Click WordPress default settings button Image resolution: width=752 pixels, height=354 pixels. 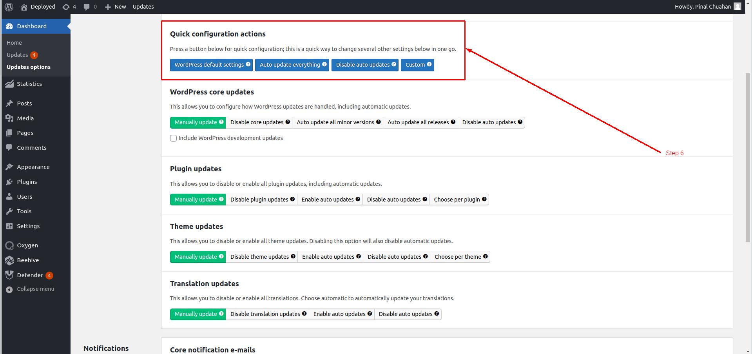click(x=211, y=65)
